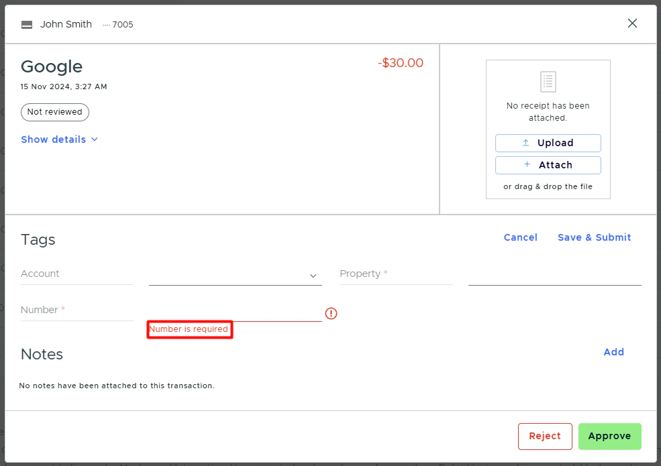The image size is (661, 466).
Task: Click the Google merchant title
Action: click(x=51, y=67)
